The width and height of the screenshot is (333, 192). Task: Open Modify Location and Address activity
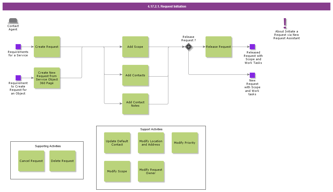(151, 143)
